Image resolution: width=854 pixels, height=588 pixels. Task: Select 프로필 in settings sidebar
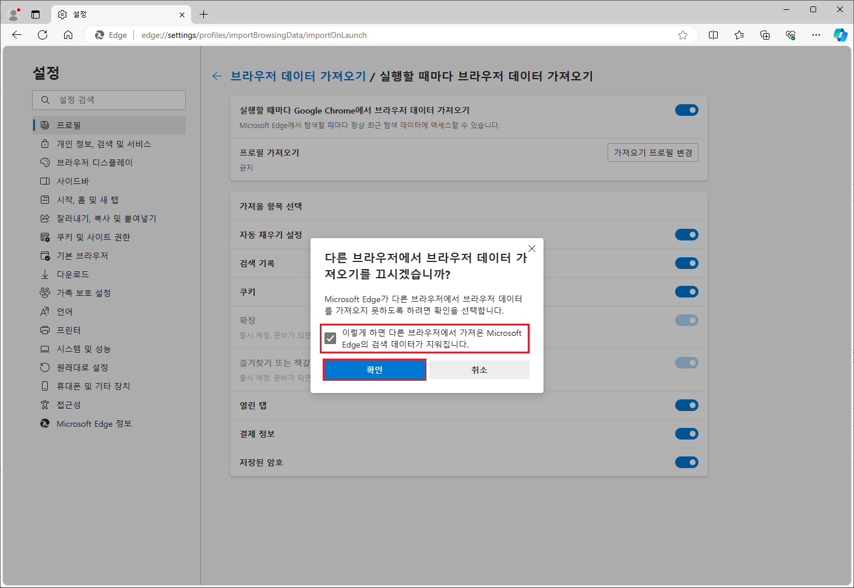point(110,125)
